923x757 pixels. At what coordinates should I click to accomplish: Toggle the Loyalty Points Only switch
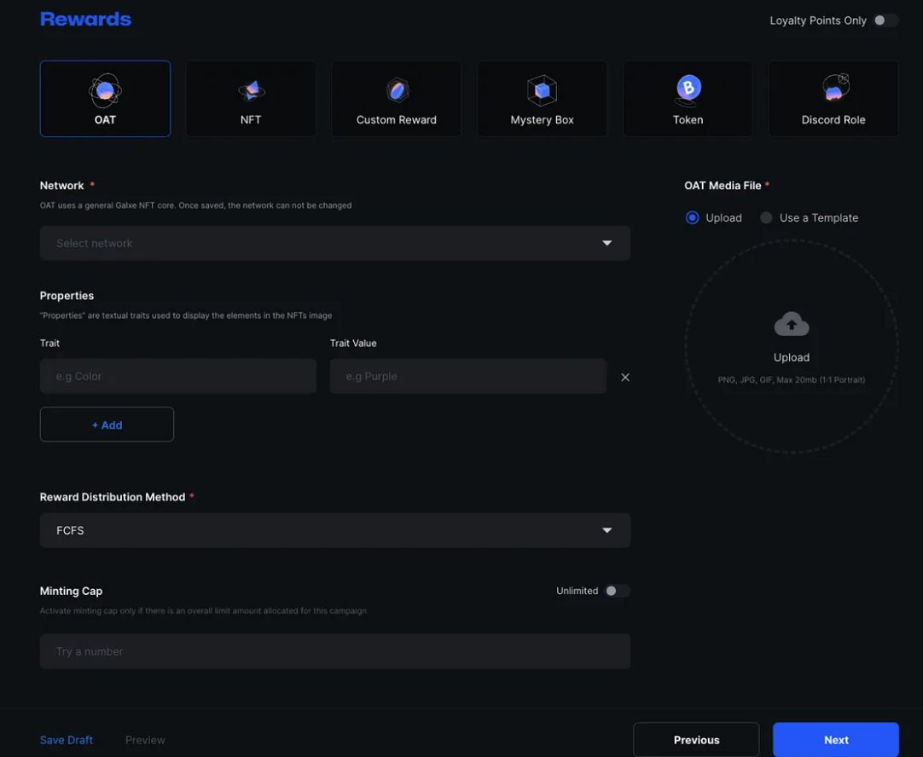point(885,20)
